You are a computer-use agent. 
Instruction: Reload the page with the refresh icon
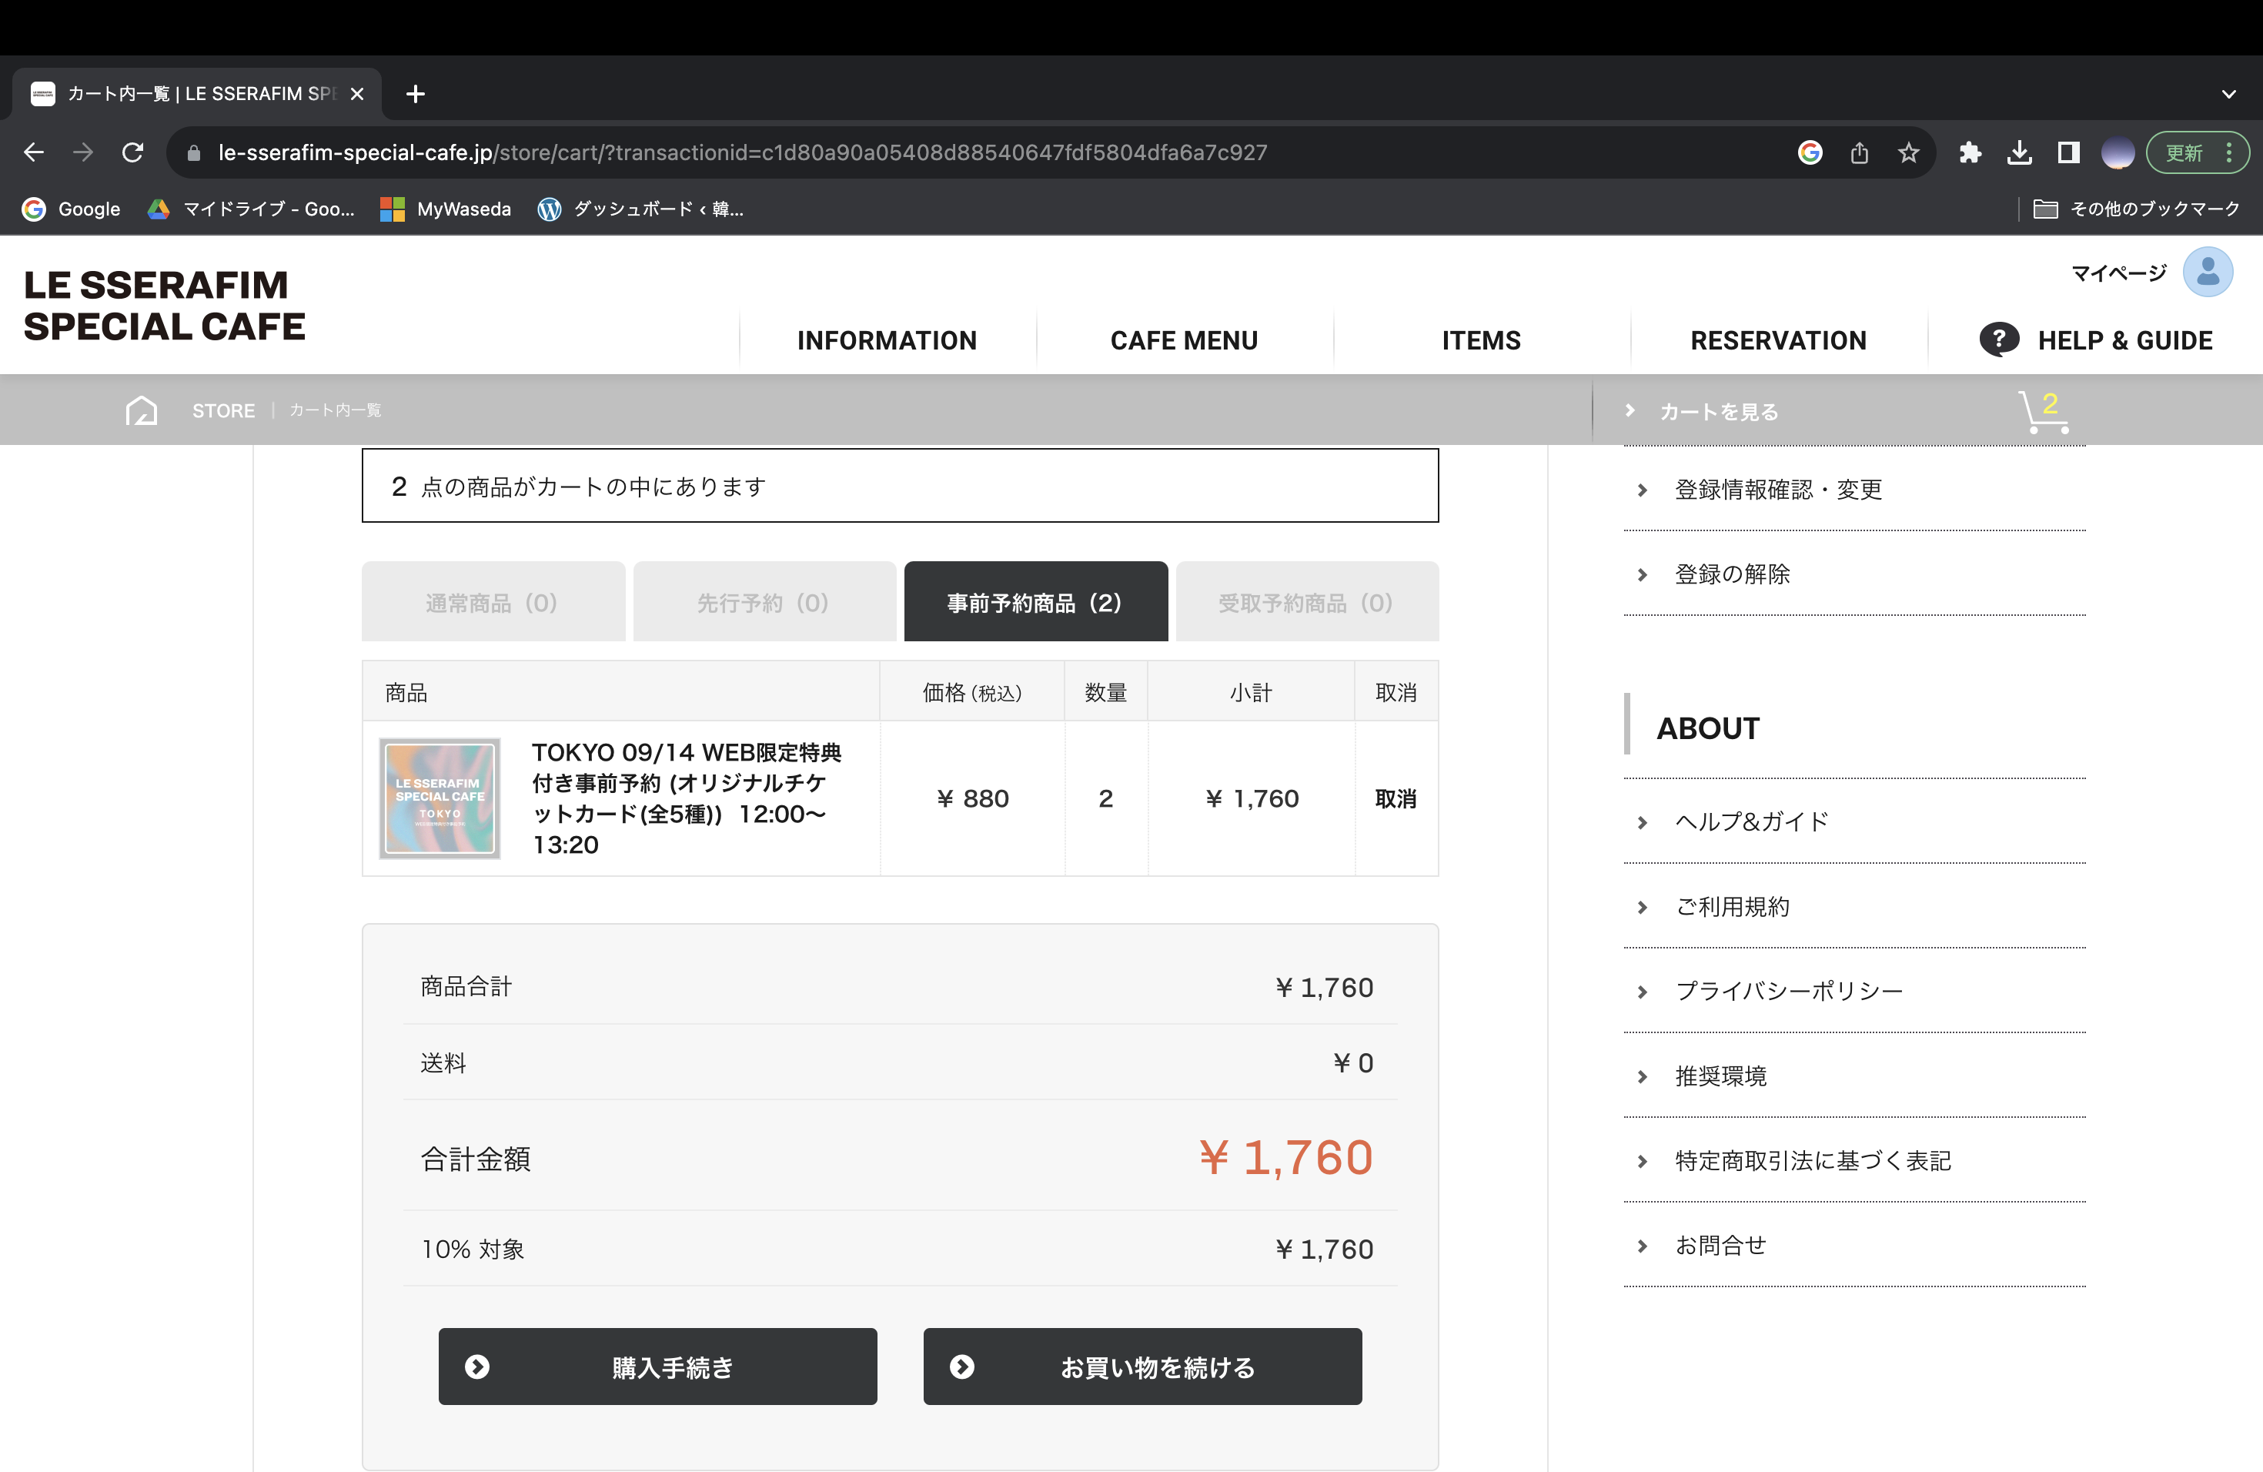pyautogui.click(x=133, y=152)
